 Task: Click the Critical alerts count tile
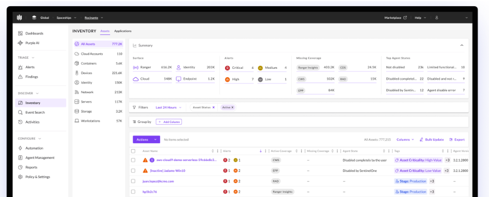pyautogui.click(x=239, y=68)
